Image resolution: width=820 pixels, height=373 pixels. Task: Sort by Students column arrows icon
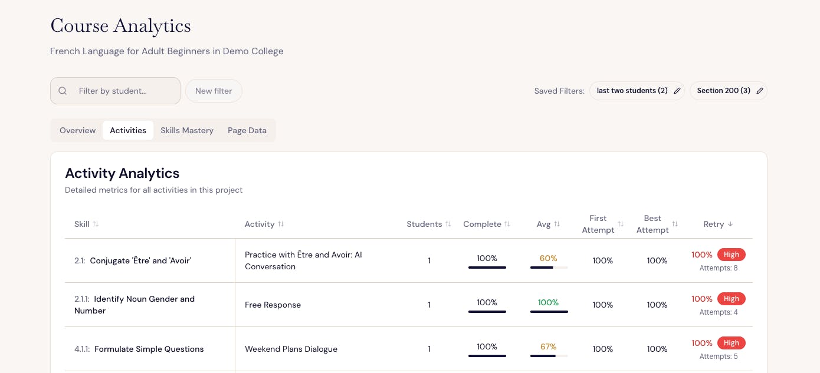(x=448, y=224)
